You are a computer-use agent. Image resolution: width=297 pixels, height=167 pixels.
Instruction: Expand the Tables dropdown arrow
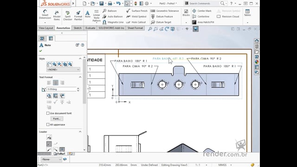(247, 23)
